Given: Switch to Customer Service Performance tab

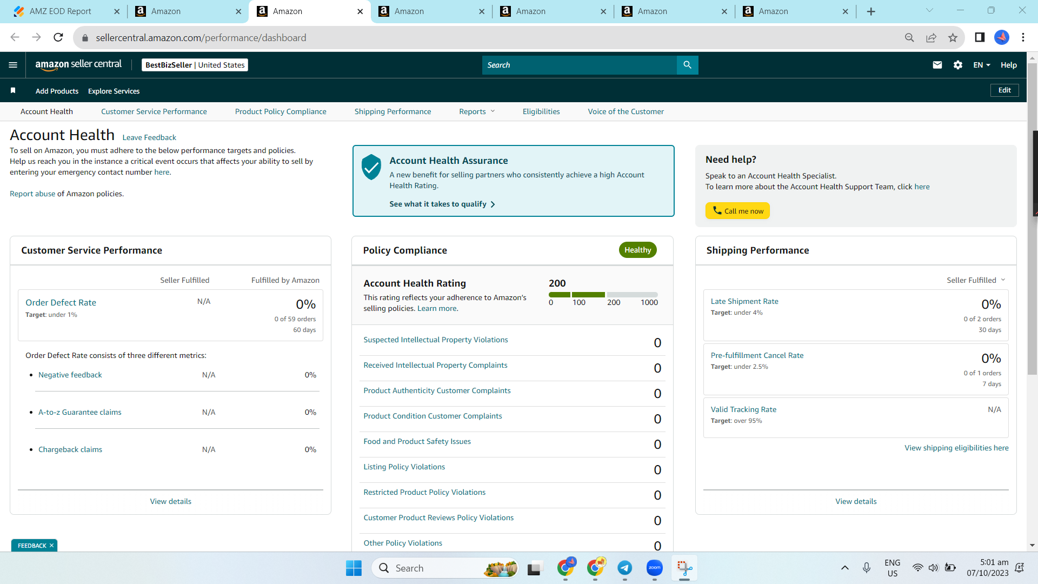Looking at the screenshot, I should point(154,111).
